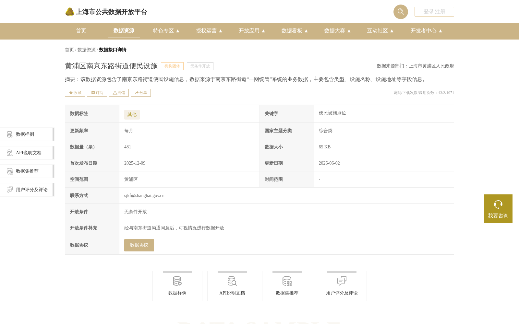
Task: Click the dataset title 黄浦区南京东路街道便民设施
Action: (111, 66)
